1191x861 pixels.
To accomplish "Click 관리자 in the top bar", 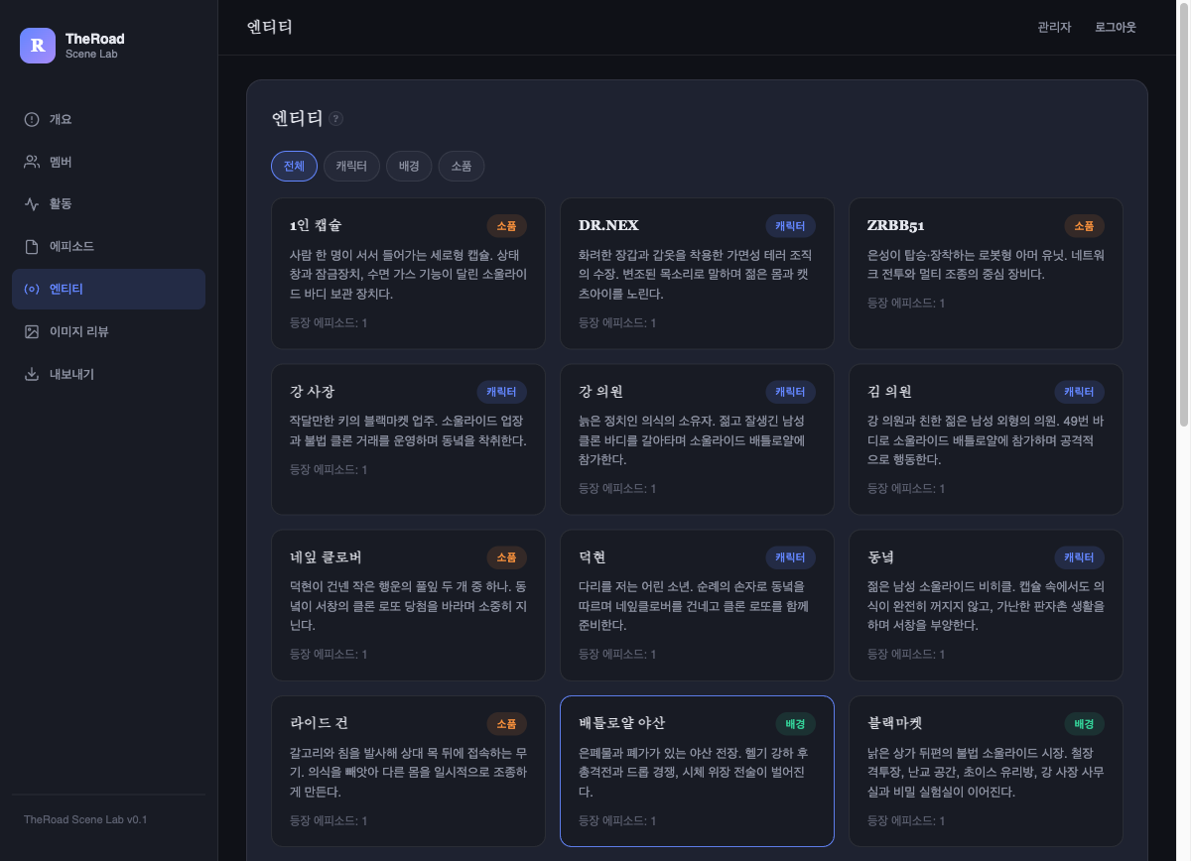I will click(x=1054, y=28).
